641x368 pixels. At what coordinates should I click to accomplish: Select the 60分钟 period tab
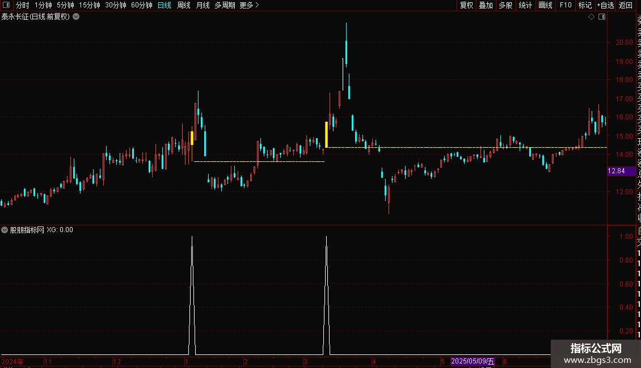click(141, 5)
